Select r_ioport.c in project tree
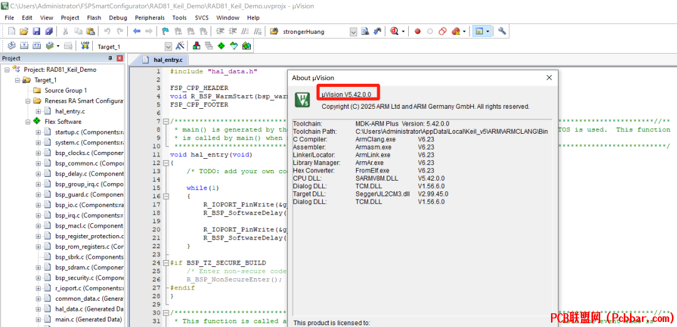 pyautogui.click(x=90, y=288)
